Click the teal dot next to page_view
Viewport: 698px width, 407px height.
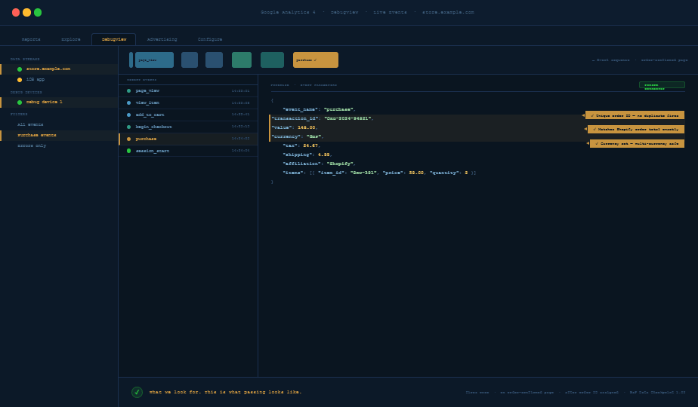[x=129, y=90]
